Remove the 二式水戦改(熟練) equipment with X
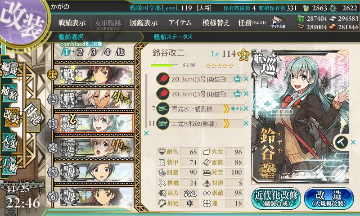Image resolution: width=360 pixels, height=216 pixels. click(246, 123)
